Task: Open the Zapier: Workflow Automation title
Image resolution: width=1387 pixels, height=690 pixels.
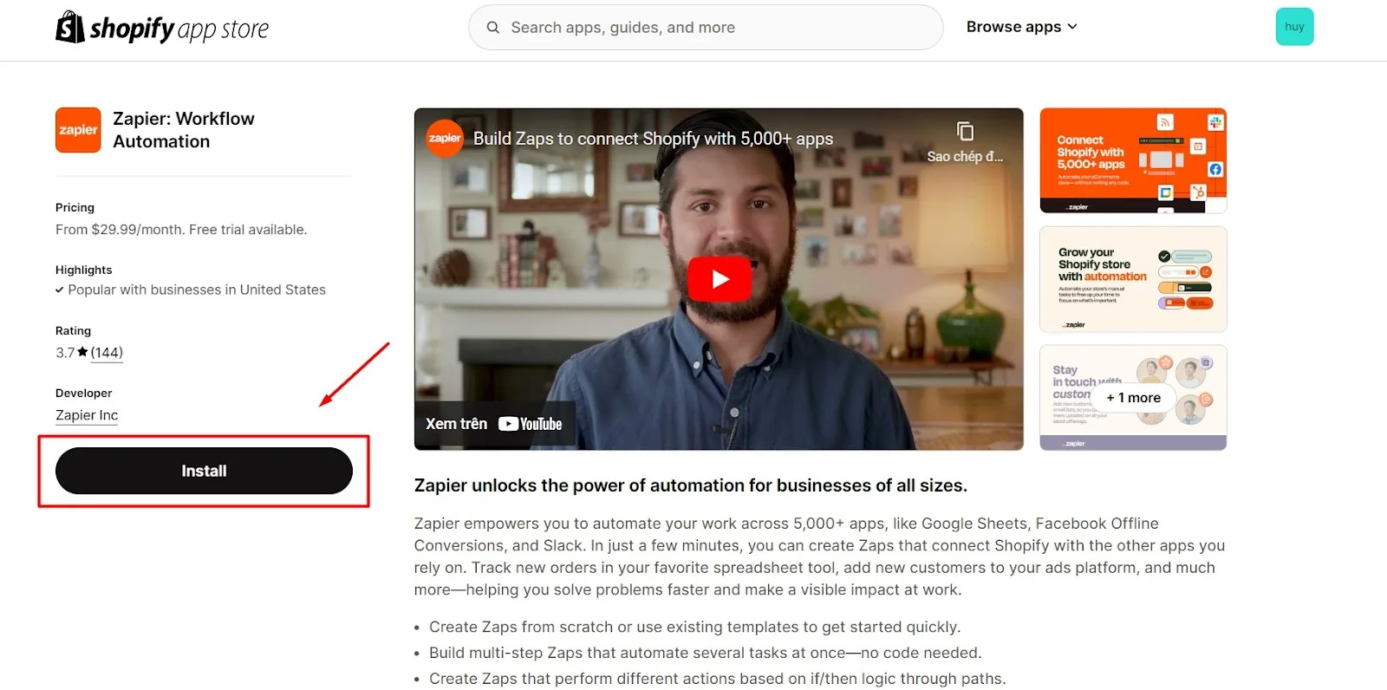Action: 184,130
